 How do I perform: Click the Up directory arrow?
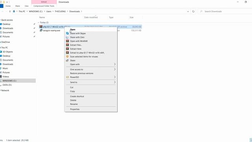click(x=10, y=11)
